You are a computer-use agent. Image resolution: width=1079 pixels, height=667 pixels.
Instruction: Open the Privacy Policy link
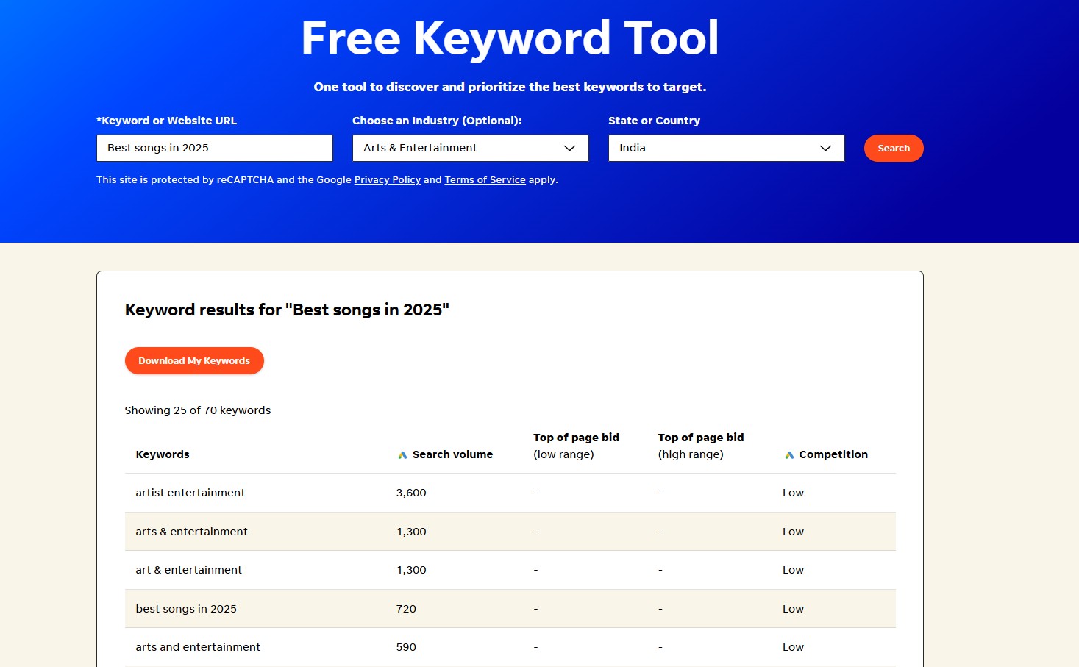pyautogui.click(x=387, y=180)
